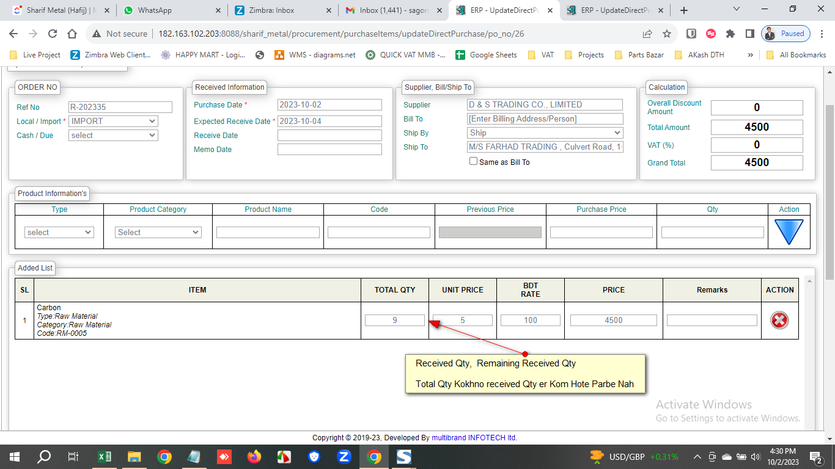The width and height of the screenshot is (835, 469).
Task: Click the red delete icon for Carbon row
Action: 779,320
